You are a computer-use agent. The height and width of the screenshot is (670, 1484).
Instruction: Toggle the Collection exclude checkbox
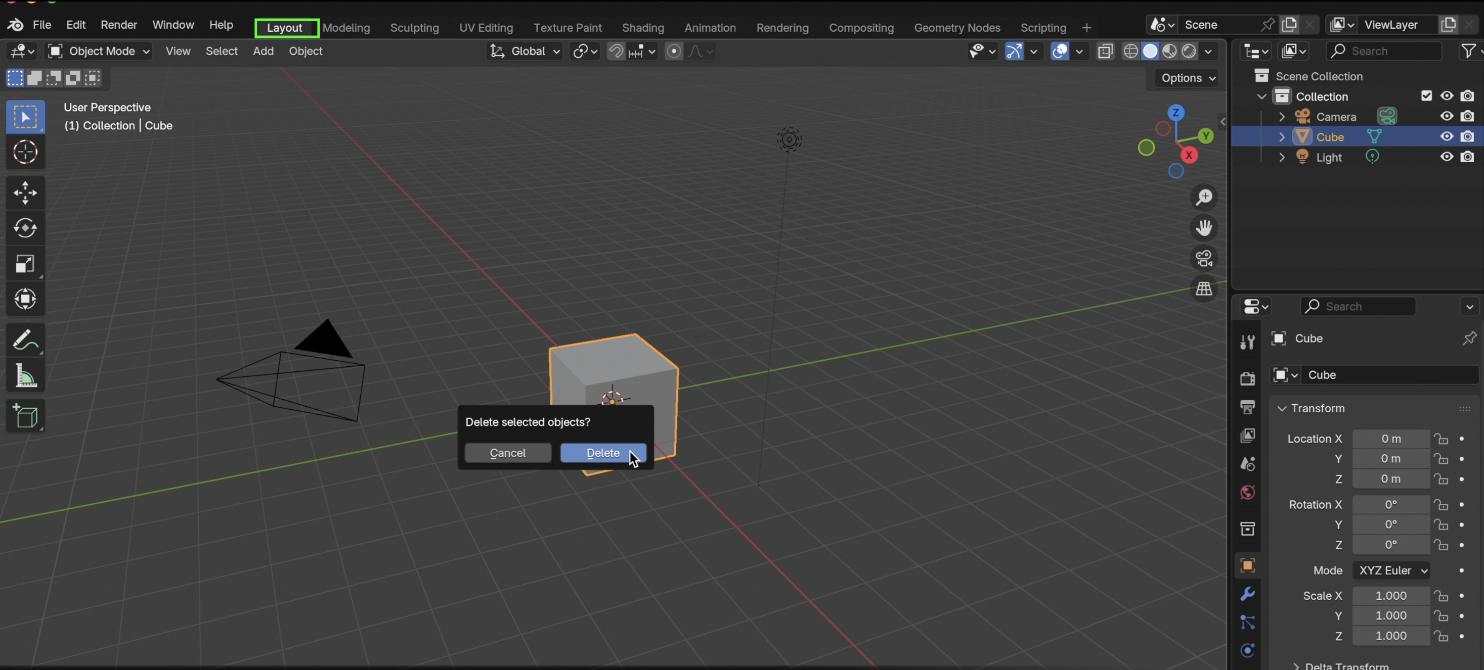1426,96
